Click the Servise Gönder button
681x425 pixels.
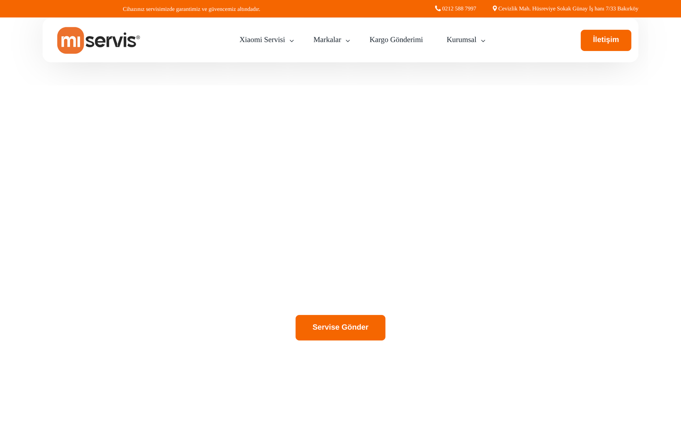click(340, 328)
